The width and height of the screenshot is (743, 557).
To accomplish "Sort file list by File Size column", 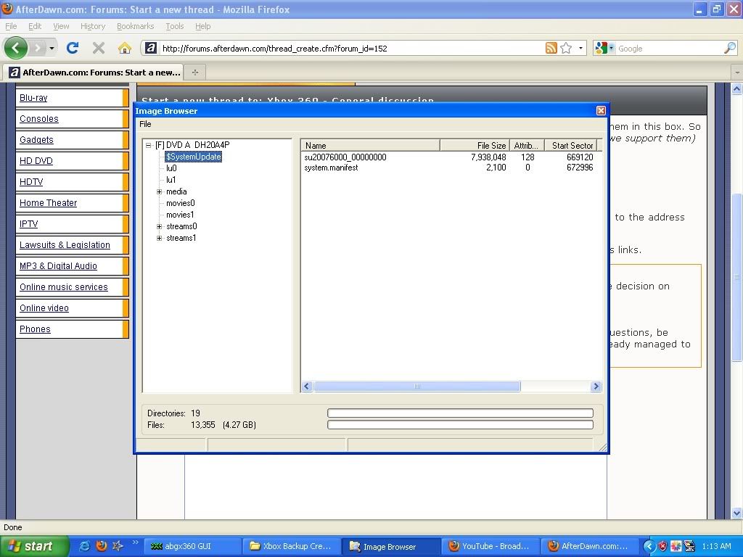I will [475, 145].
